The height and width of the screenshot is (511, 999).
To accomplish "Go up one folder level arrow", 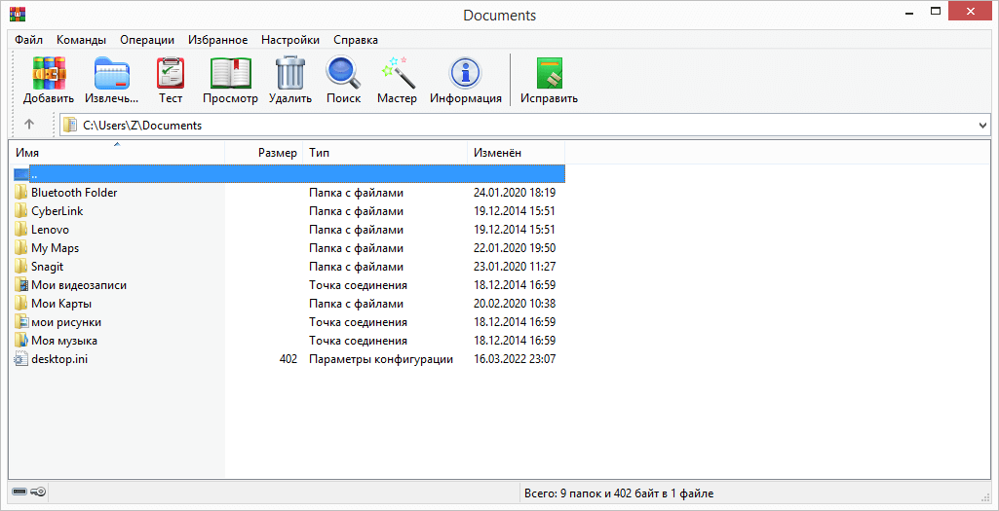I will [29, 125].
